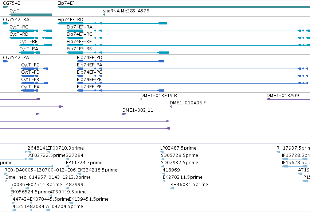Click the purple arrow glyph under DME1-010A03.F

coord(170,107)
